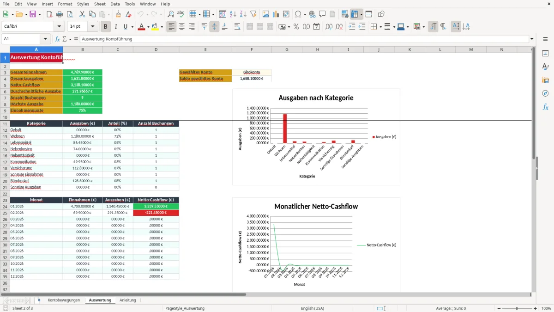Sort descending Z to A
This screenshot has width=554, height=312.
point(243,14)
